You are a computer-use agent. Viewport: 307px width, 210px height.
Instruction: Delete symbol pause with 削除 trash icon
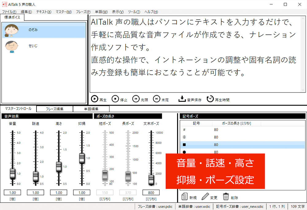coord(226,197)
